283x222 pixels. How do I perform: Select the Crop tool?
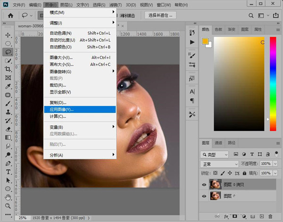click(x=8, y=69)
